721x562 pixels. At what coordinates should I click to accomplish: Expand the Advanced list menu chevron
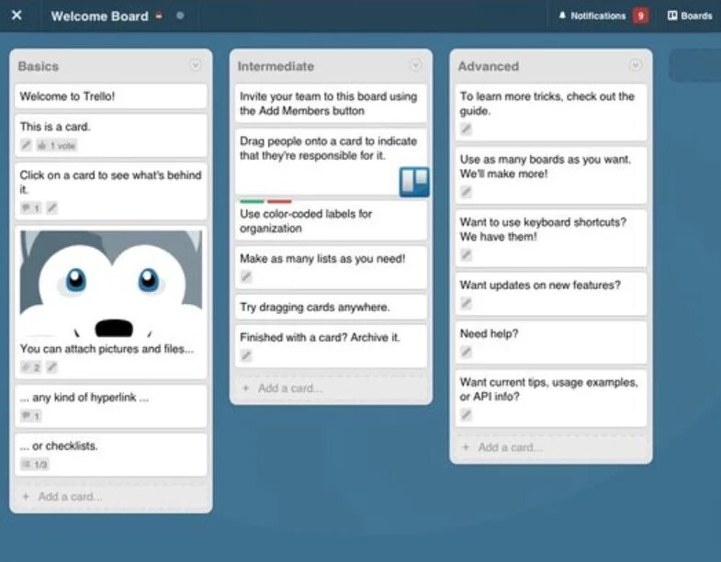[x=636, y=65]
